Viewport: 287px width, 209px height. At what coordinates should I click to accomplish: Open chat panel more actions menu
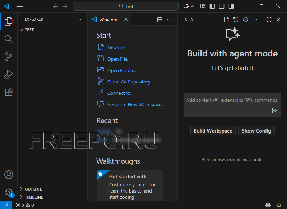255,19
